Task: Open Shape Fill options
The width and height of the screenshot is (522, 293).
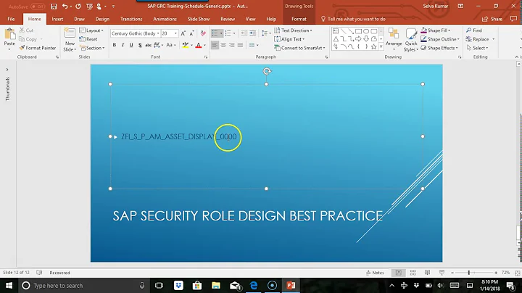Action: click(436, 30)
